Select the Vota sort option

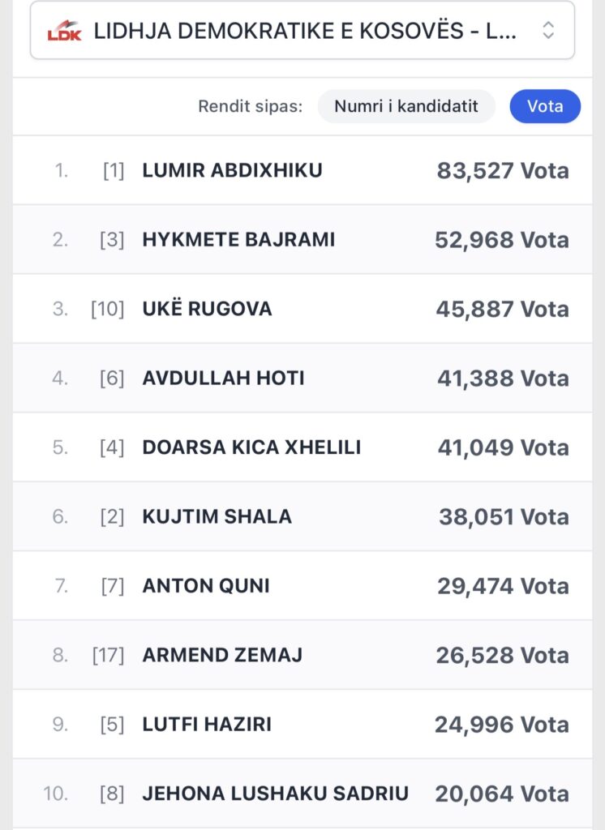[x=545, y=106]
